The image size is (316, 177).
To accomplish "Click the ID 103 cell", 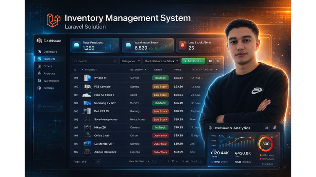I will click(x=76, y=95).
